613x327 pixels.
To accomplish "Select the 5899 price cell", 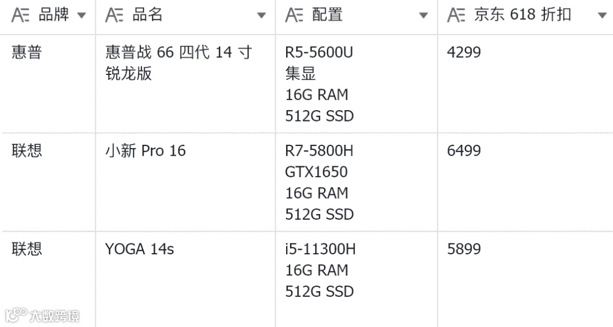I will click(464, 249).
